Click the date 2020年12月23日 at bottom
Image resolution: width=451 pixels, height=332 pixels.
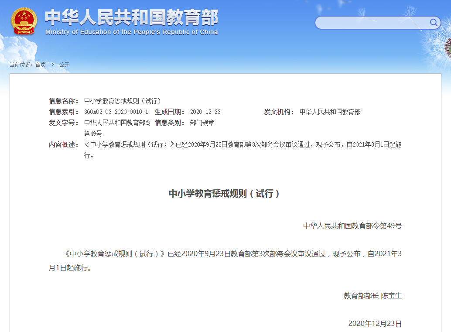coord(375,324)
